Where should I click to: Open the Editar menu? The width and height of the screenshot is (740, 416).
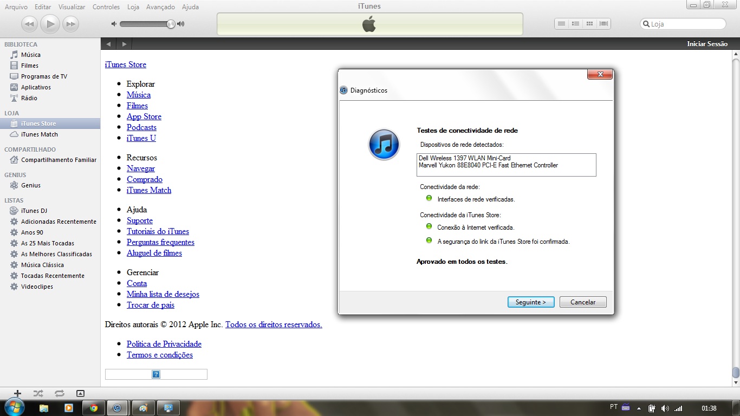point(43,7)
